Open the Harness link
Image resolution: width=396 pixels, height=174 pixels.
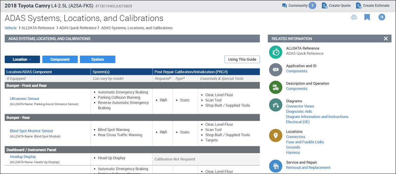tap(293, 153)
